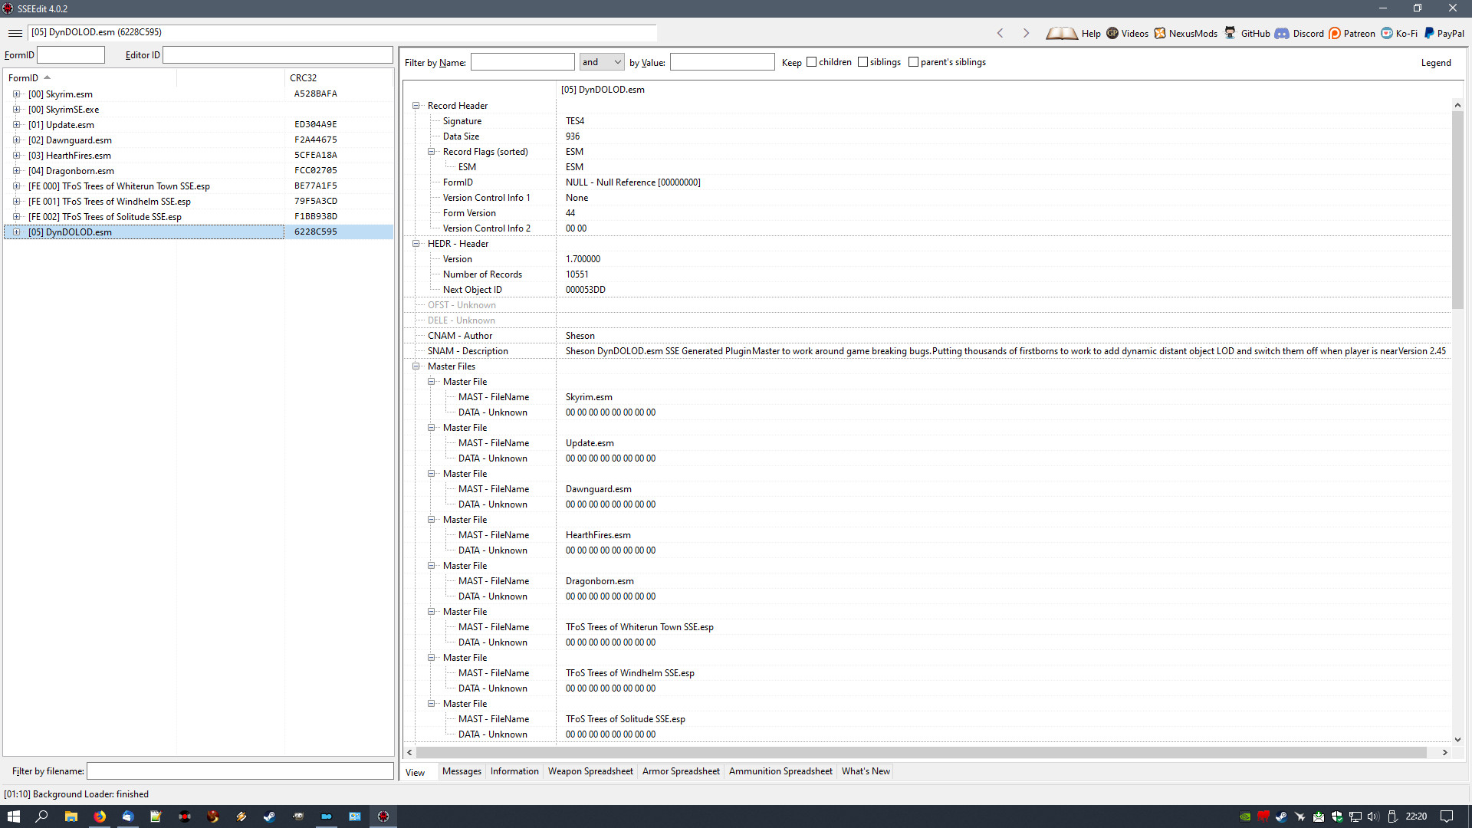Collapse the Record Header section
Image resolution: width=1472 pixels, height=828 pixels.
click(416, 106)
